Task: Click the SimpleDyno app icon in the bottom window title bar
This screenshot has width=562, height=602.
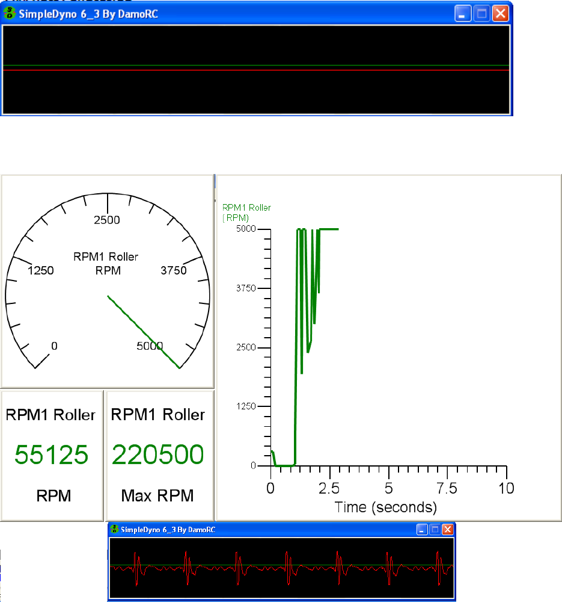Action: [x=114, y=529]
